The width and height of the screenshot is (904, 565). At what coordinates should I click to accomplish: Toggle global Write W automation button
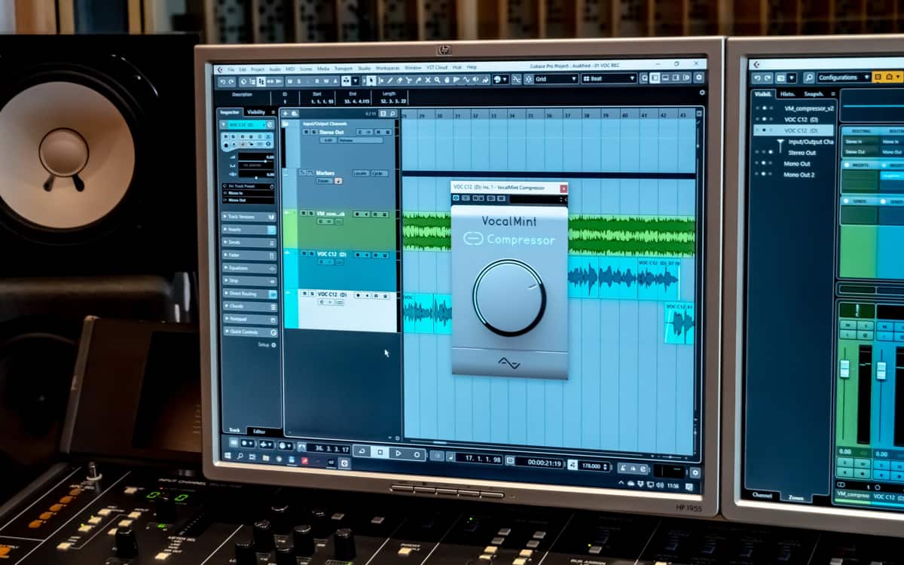pos(325,81)
